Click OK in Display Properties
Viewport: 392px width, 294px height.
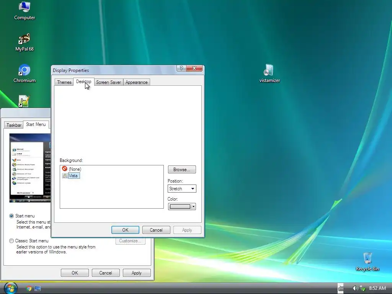125,230
